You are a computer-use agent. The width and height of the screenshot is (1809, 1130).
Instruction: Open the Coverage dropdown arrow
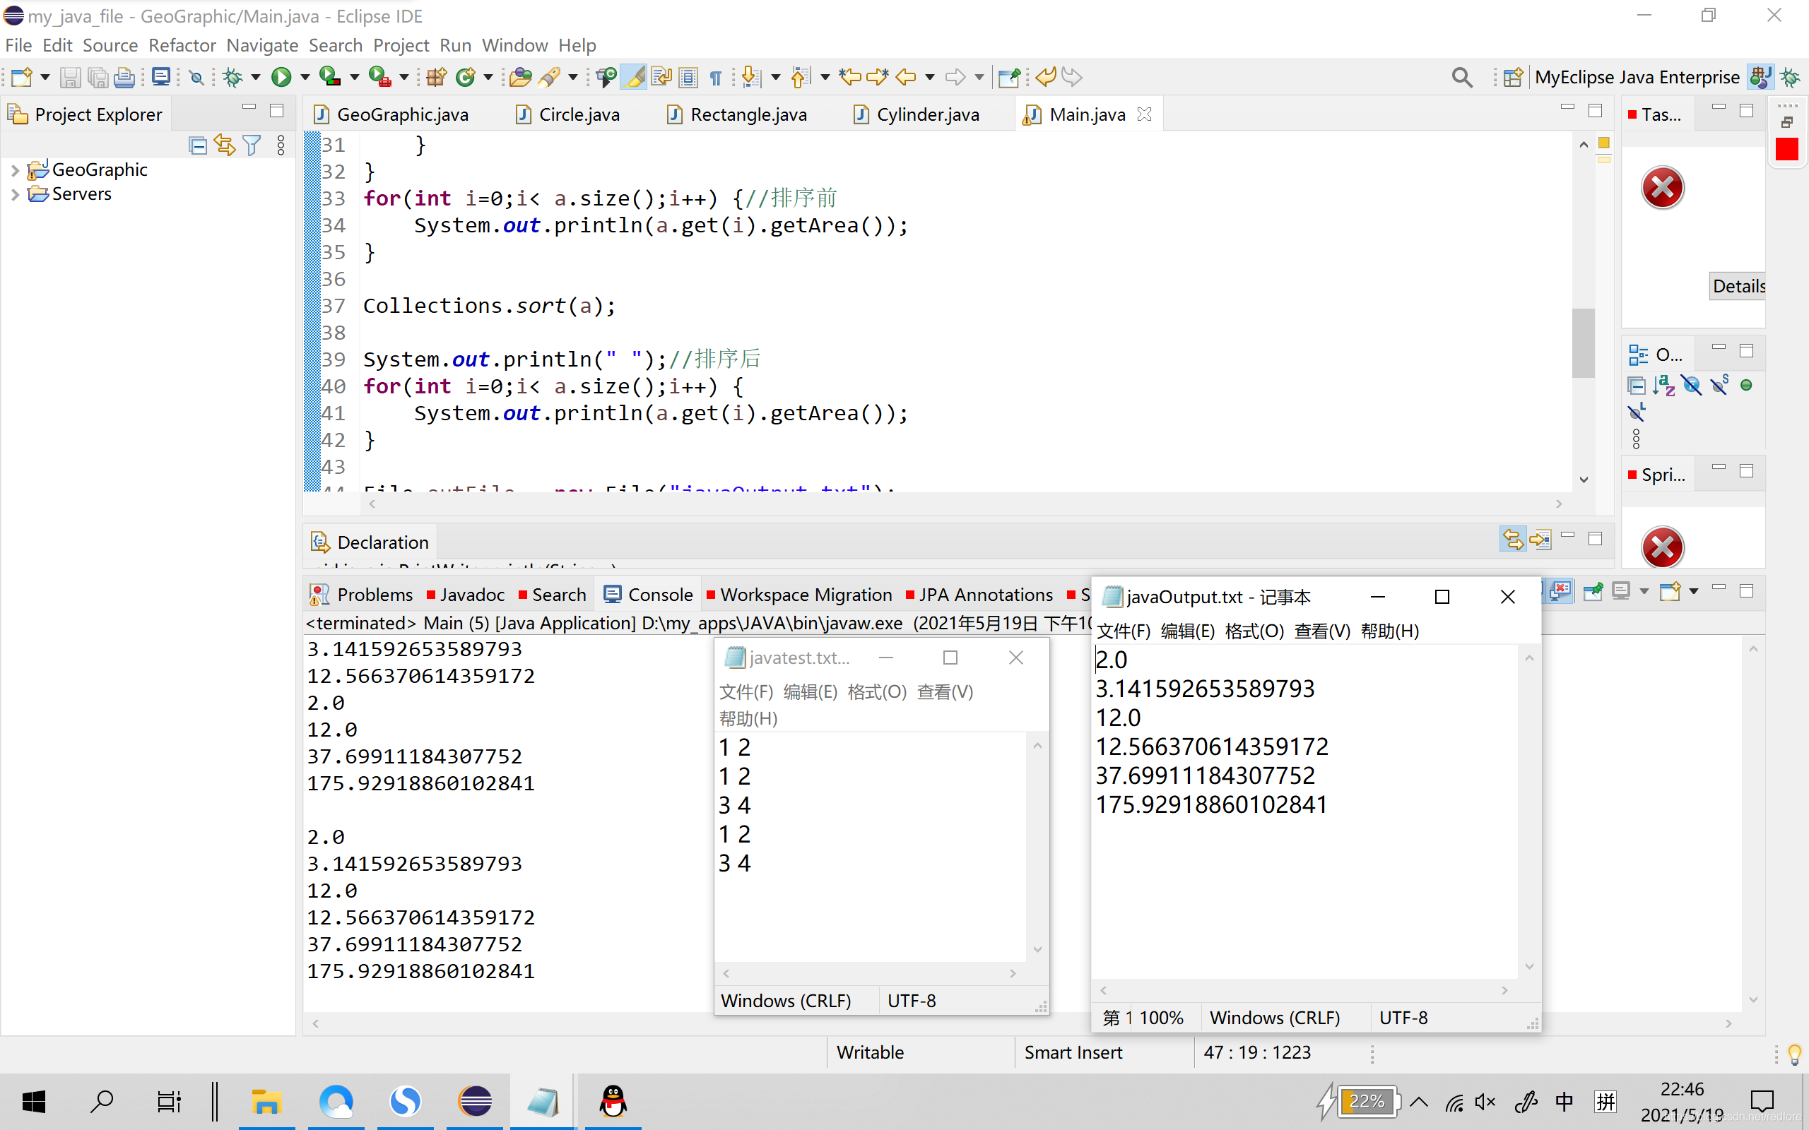coord(354,77)
